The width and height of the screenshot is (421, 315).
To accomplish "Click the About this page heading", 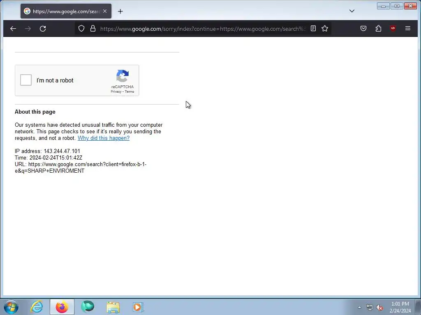I will coord(35,112).
